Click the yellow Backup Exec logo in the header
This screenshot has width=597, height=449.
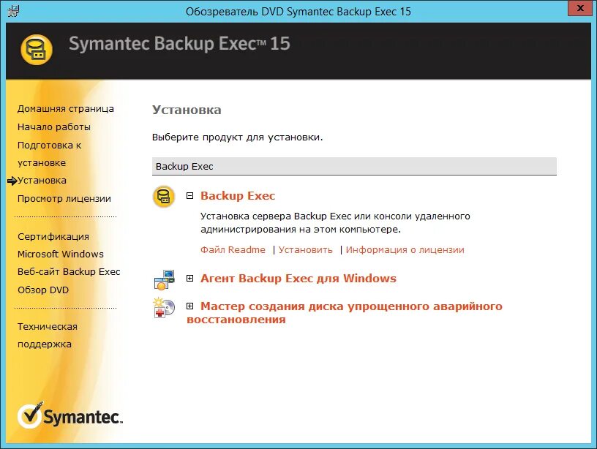(37, 50)
